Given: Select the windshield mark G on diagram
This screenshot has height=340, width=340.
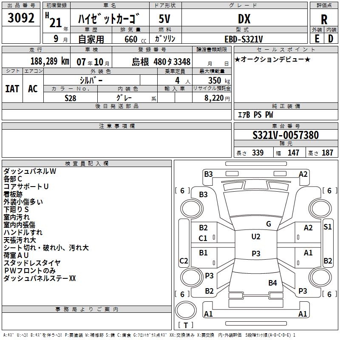Looking at the screenshot, I should (269, 224).
